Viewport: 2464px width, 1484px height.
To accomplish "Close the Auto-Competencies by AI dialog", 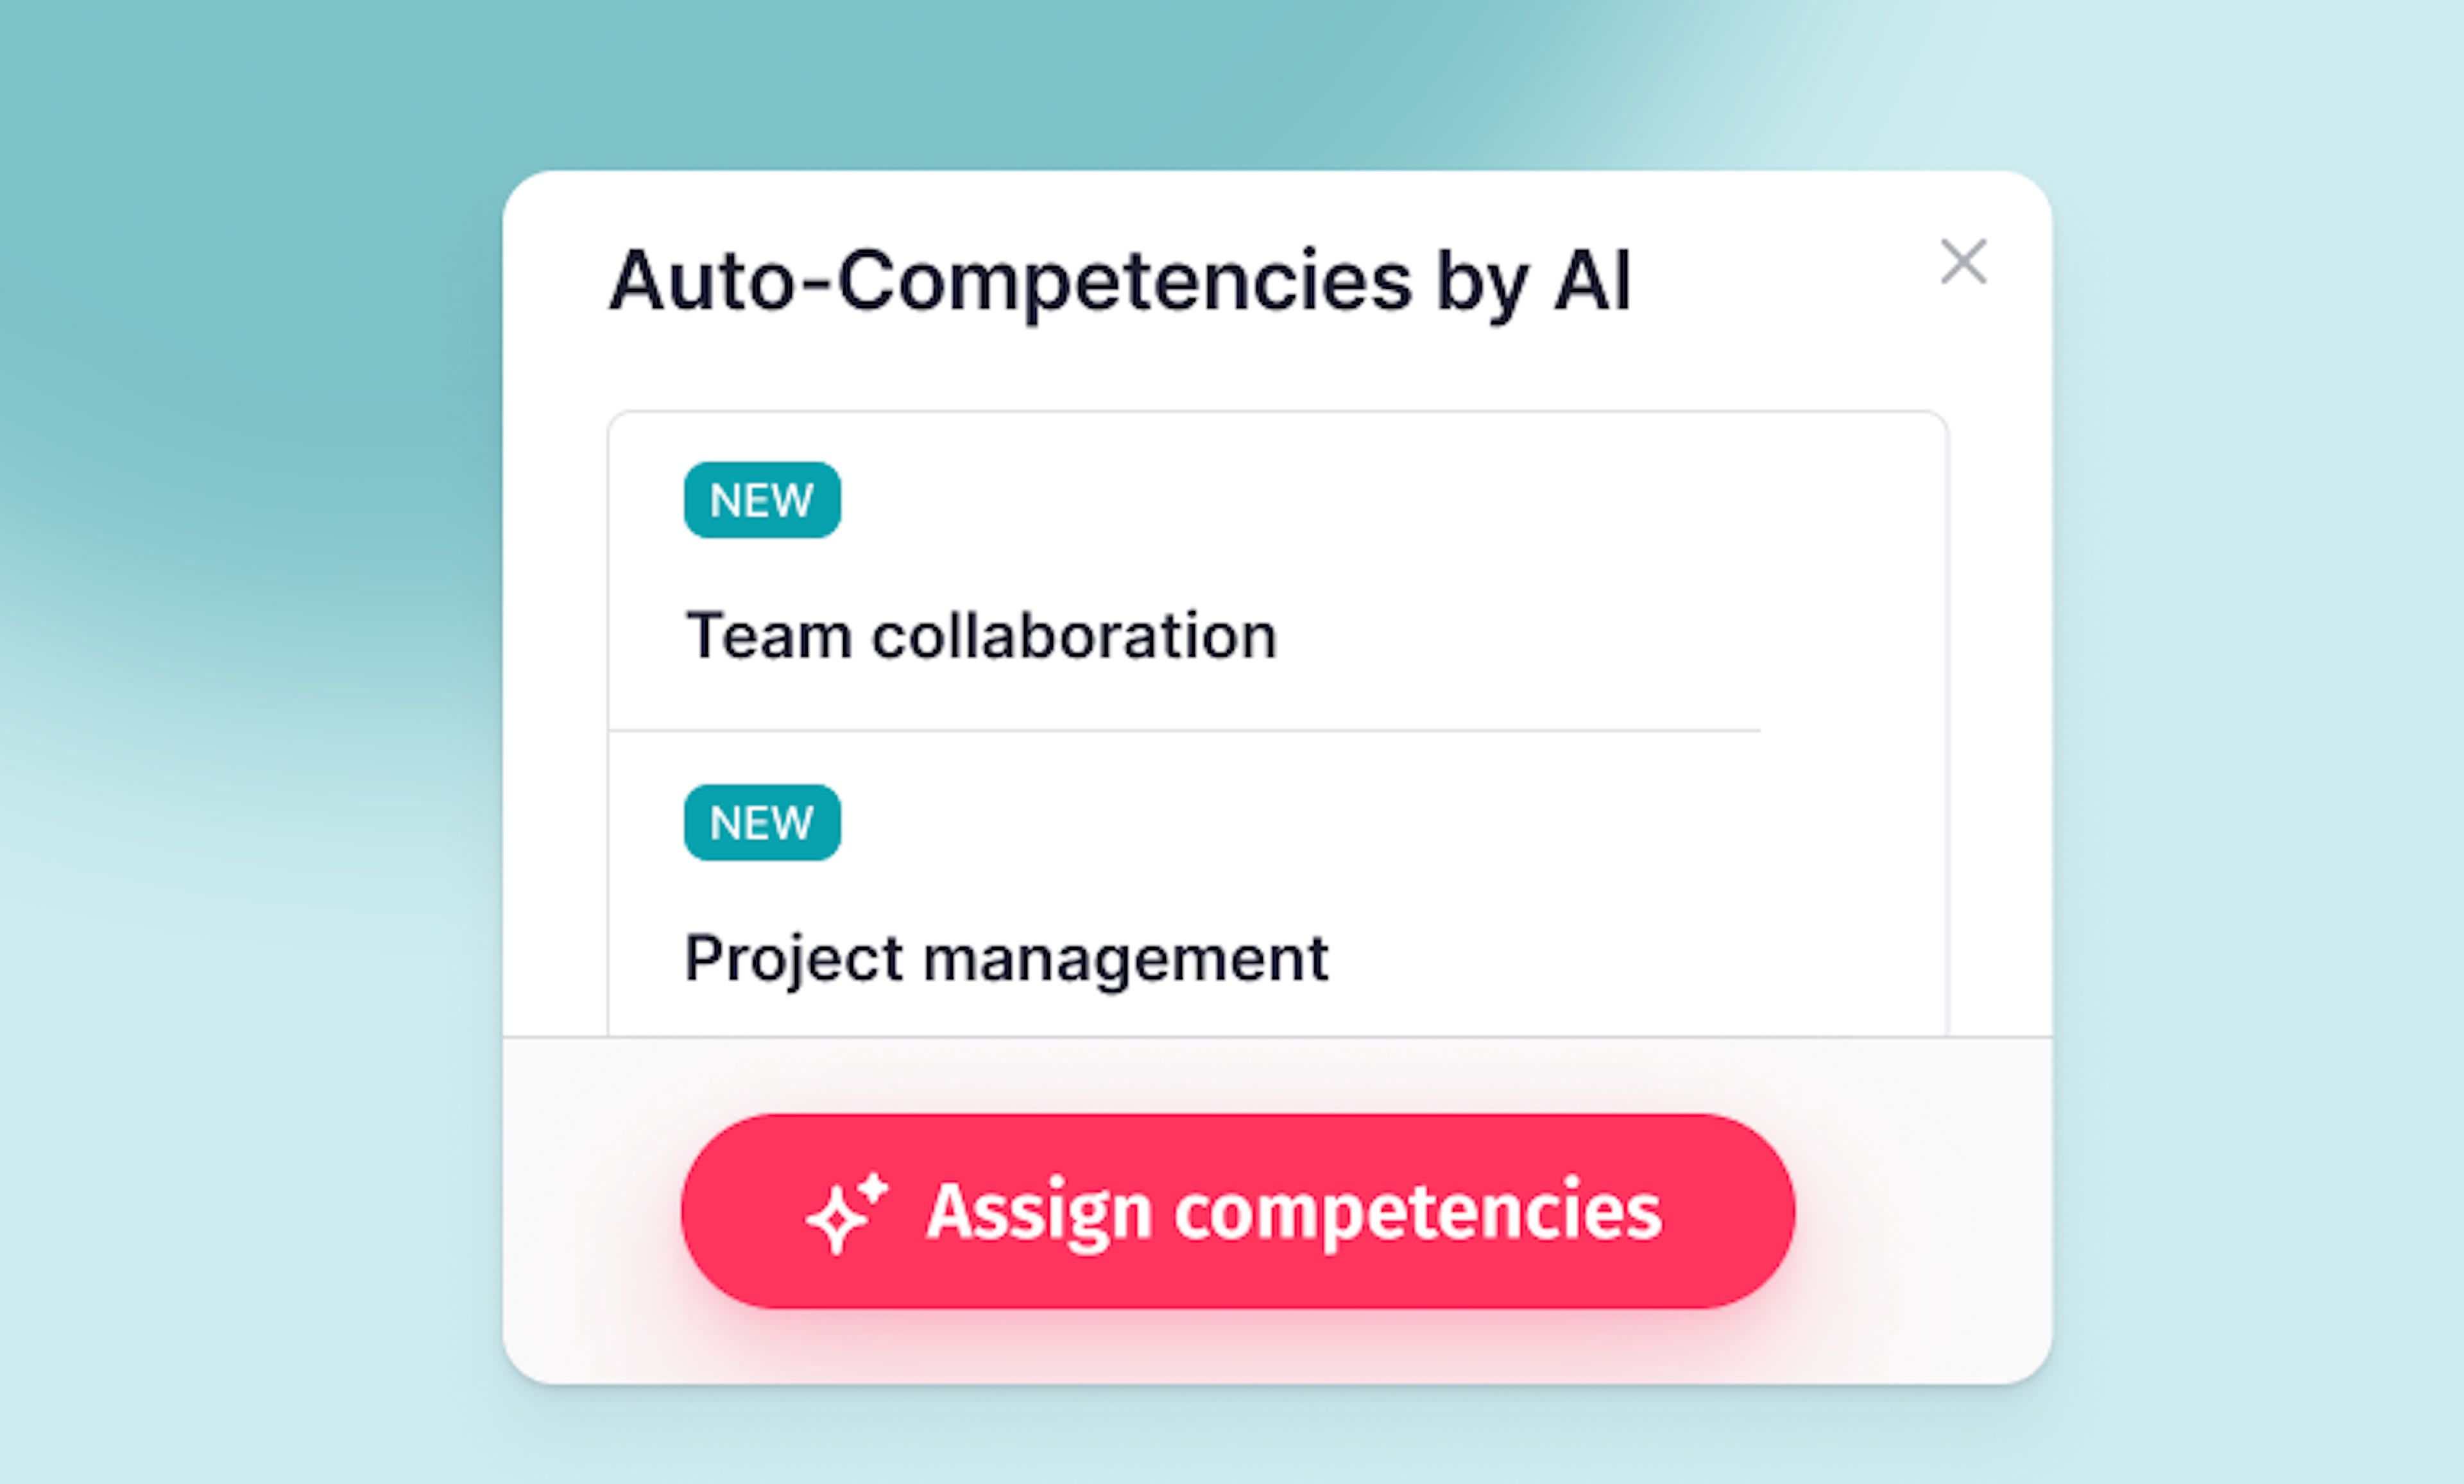I will click(1962, 262).
